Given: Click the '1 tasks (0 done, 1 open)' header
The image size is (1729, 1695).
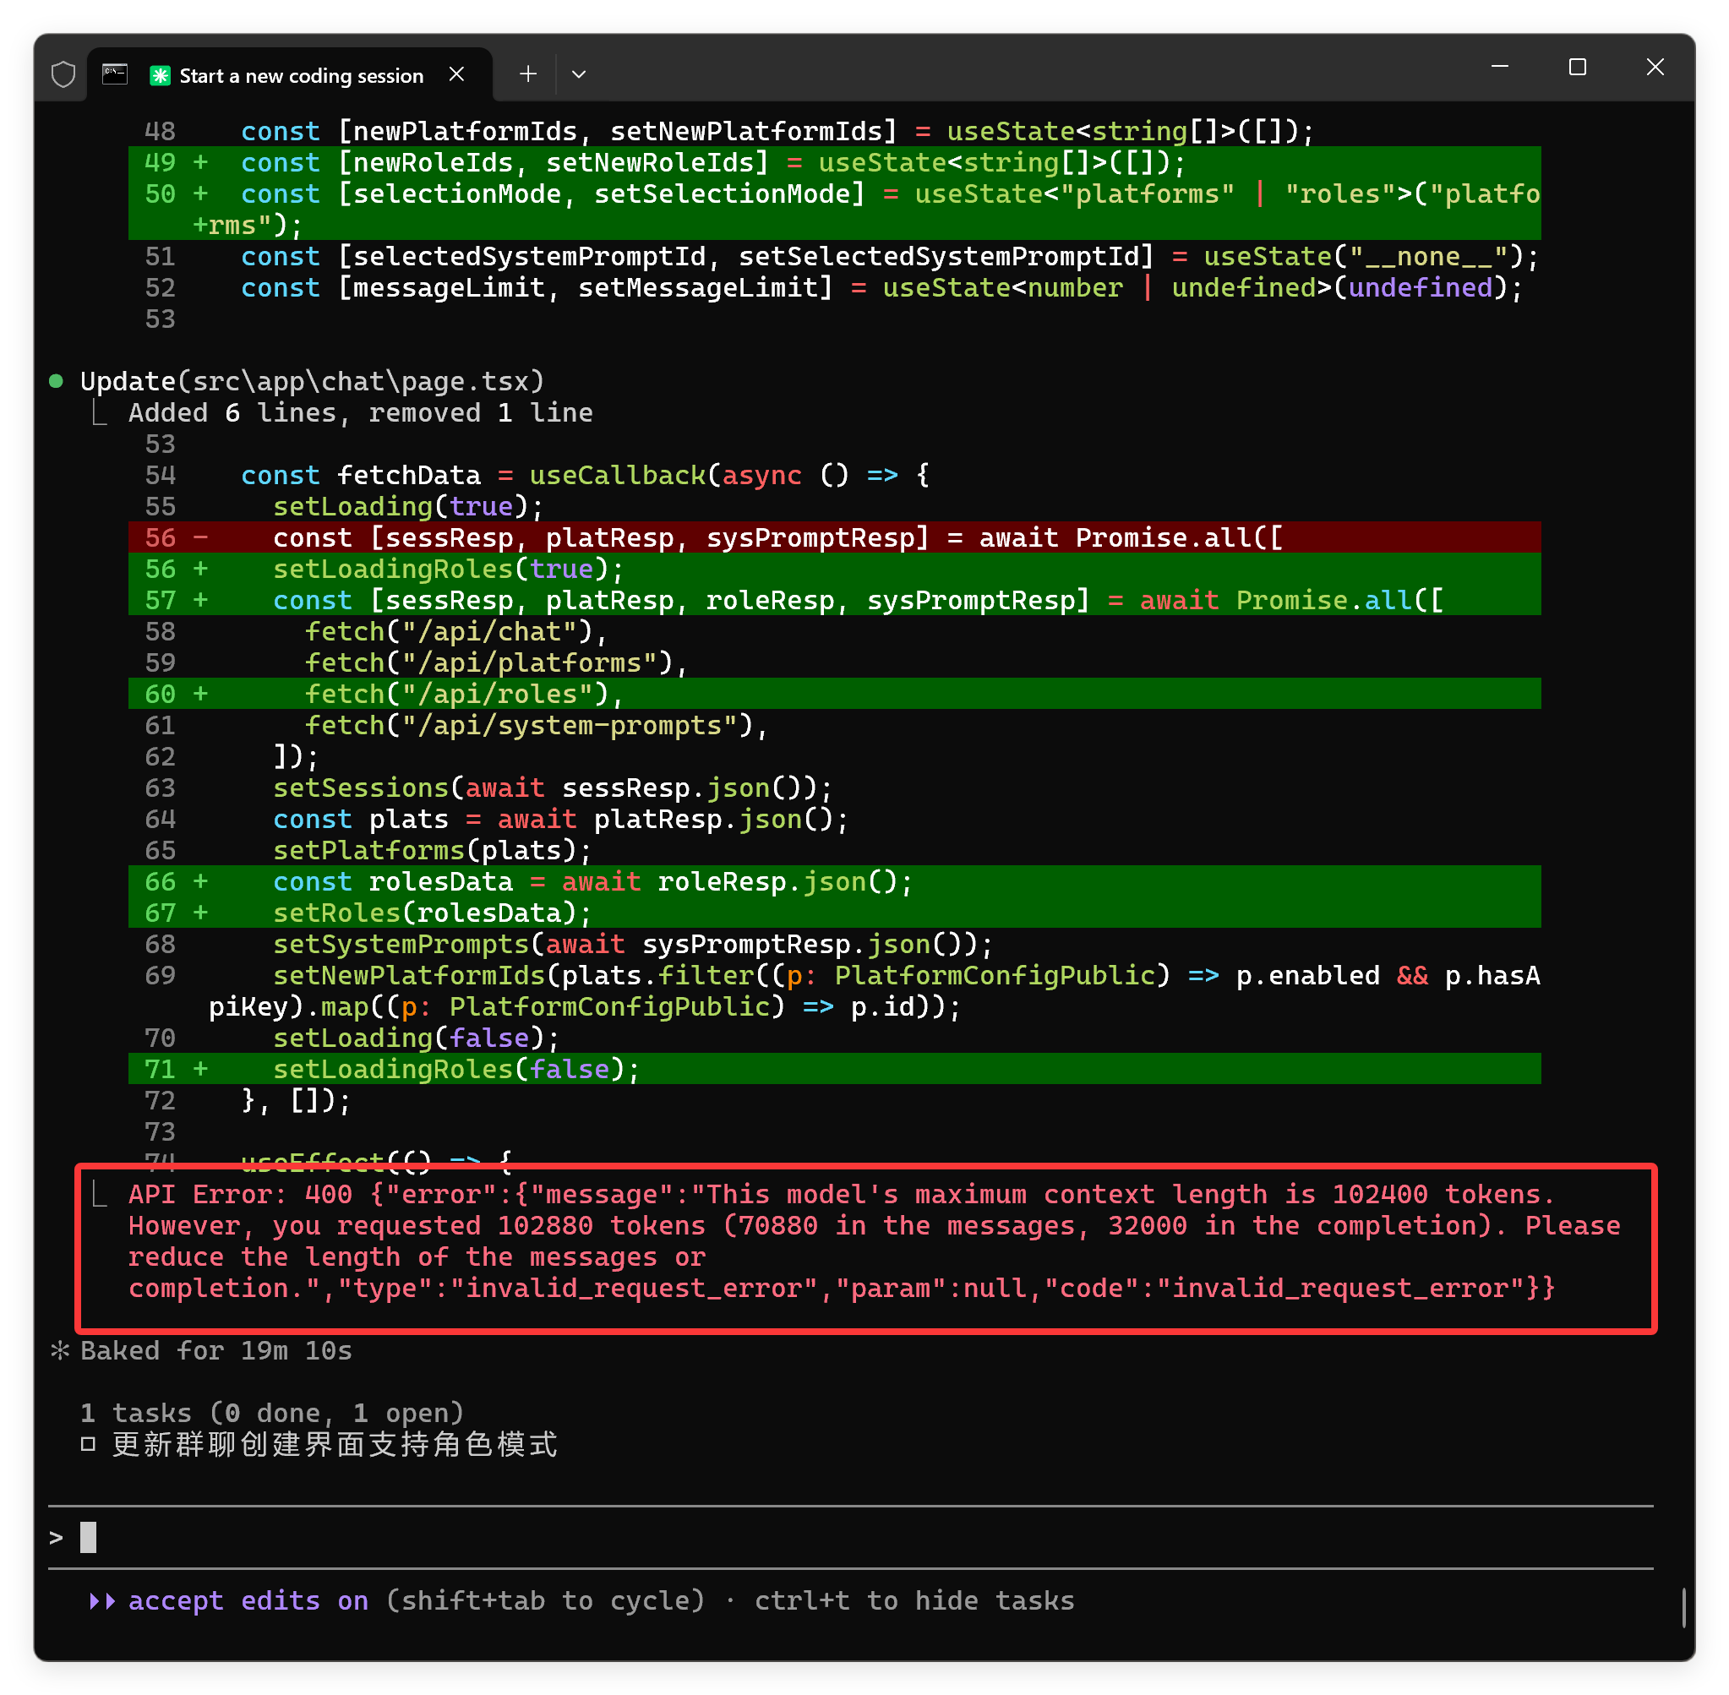Looking at the screenshot, I should click(x=271, y=1413).
